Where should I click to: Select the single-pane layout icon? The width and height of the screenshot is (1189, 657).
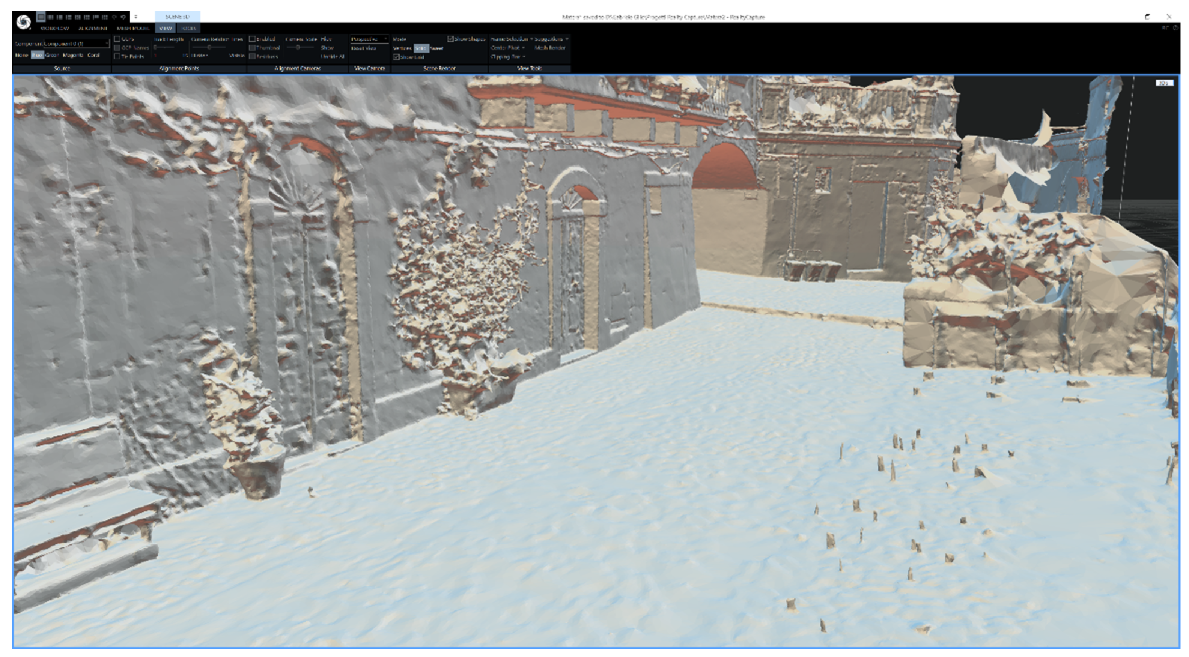[x=42, y=17]
